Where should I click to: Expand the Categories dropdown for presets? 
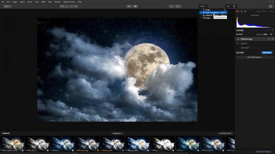(117, 133)
